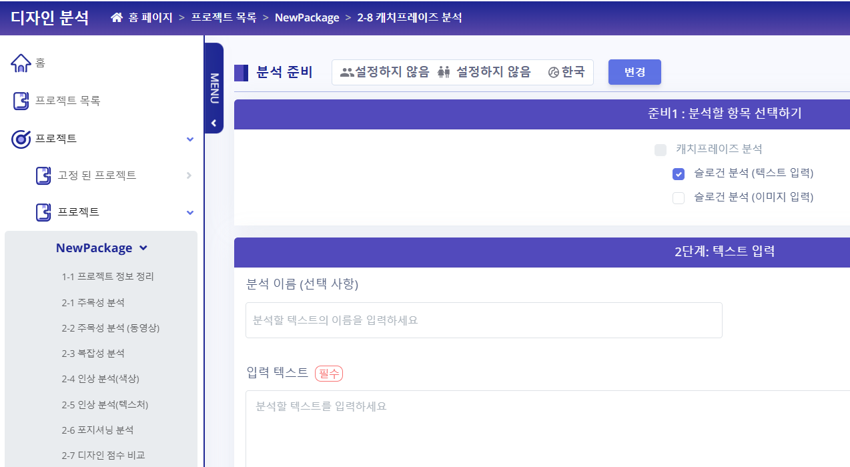This screenshot has height=467, width=850.
Task: Click the globe icon beside 한국
Action: pos(553,72)
